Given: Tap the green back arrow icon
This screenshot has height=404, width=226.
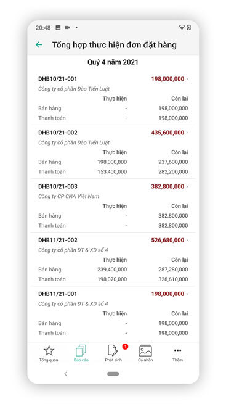Looking at the screenshot, I should [x=39, y=45].
